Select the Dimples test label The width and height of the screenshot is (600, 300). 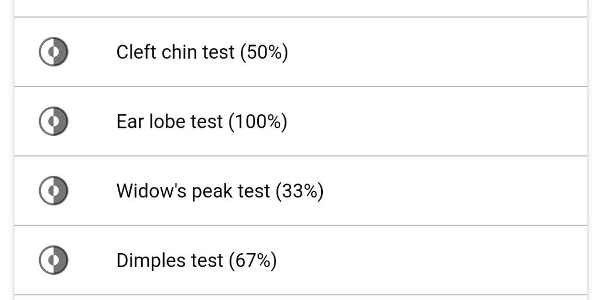[x=170, y=260]
